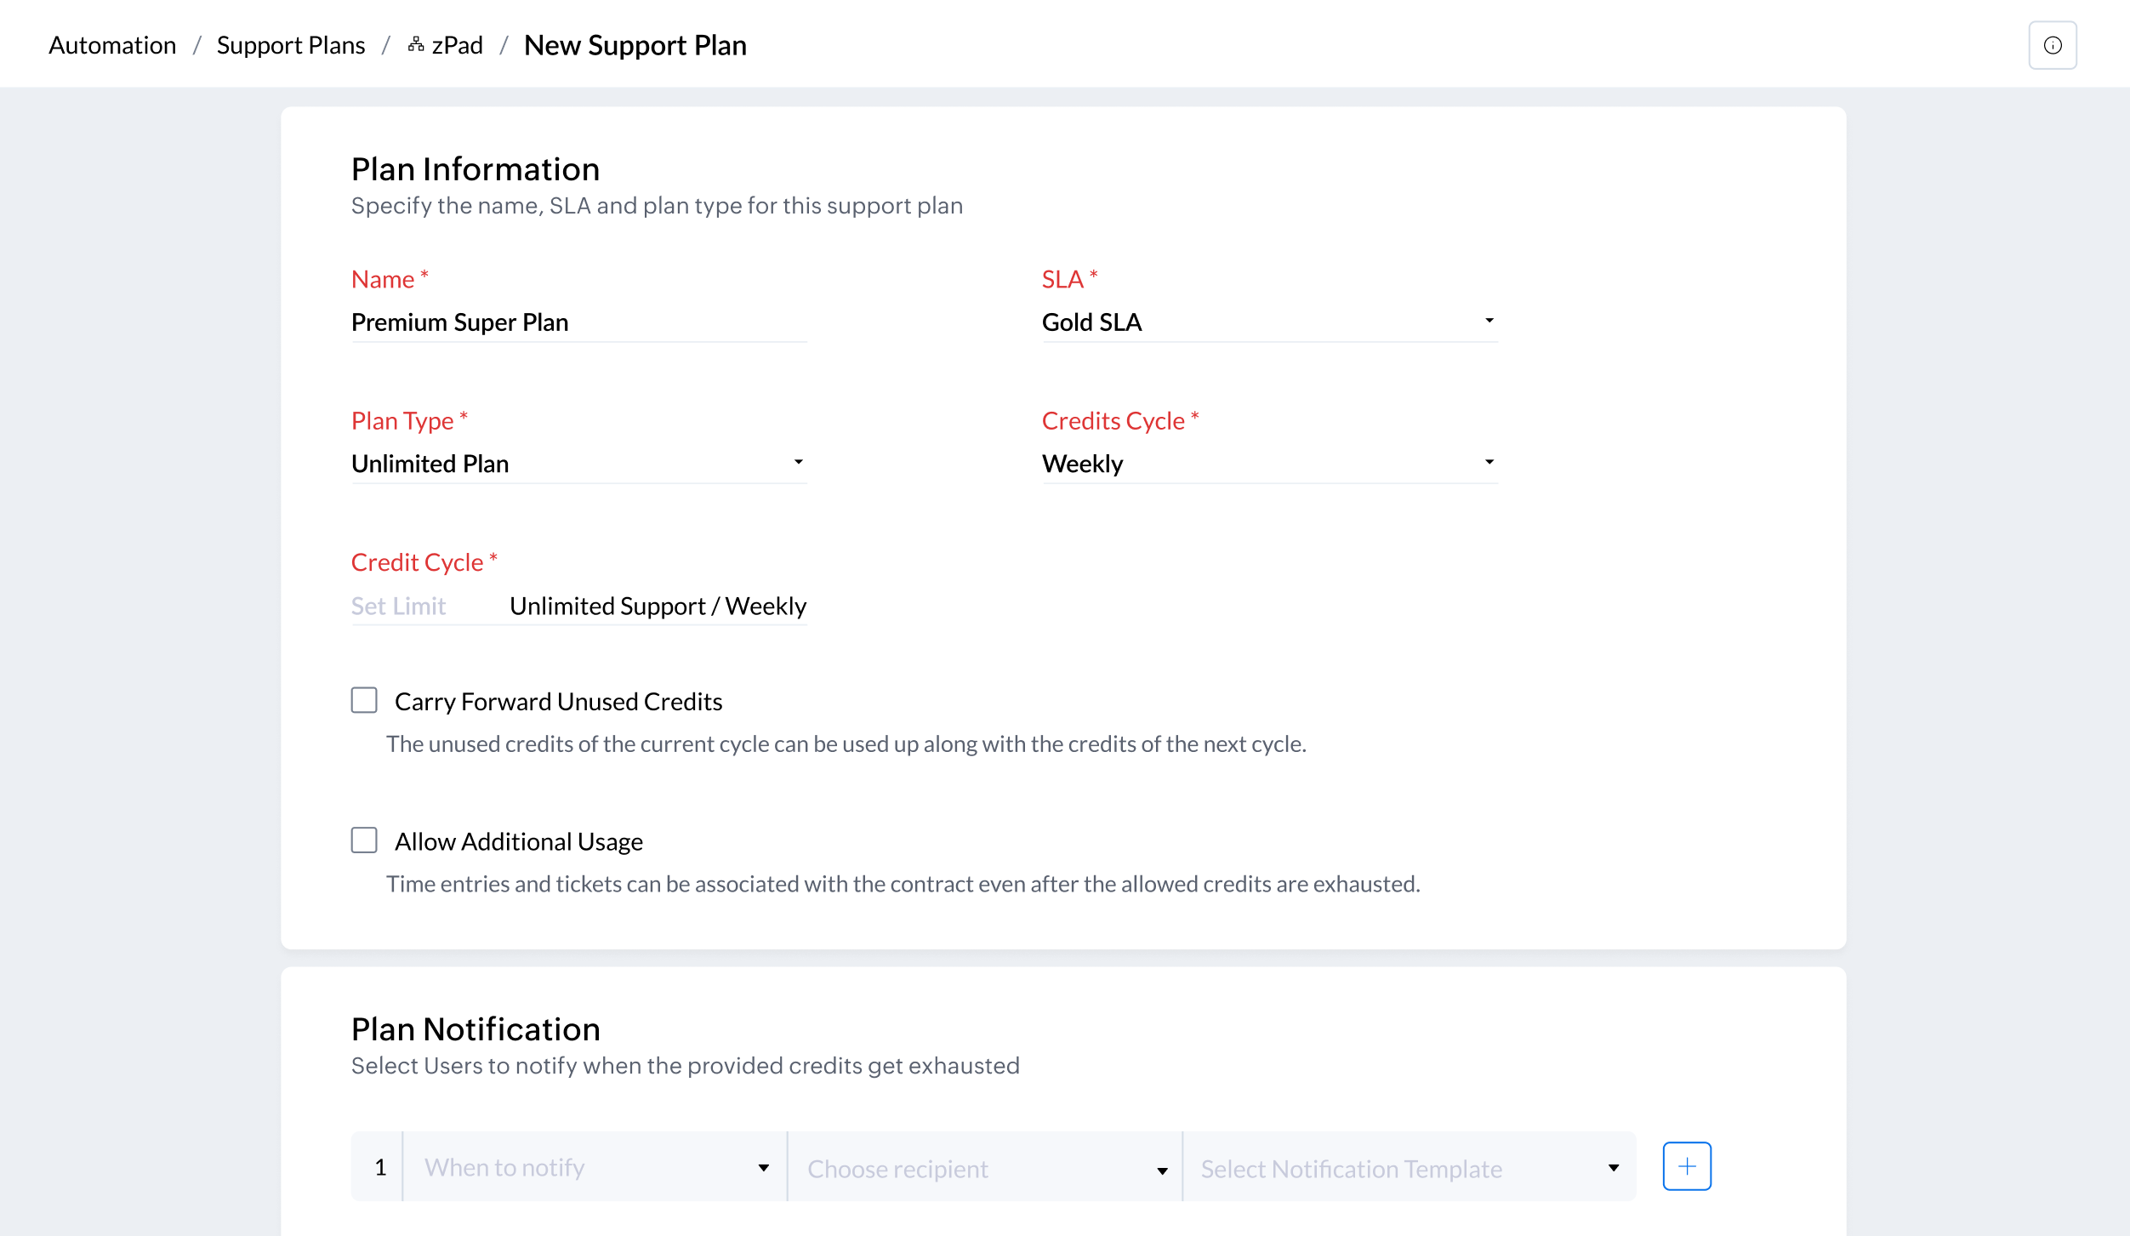Click the plus icon to add notification
Image resolution: width=2130 pixels, height=1236 pixels.
pos(1686,1165)
